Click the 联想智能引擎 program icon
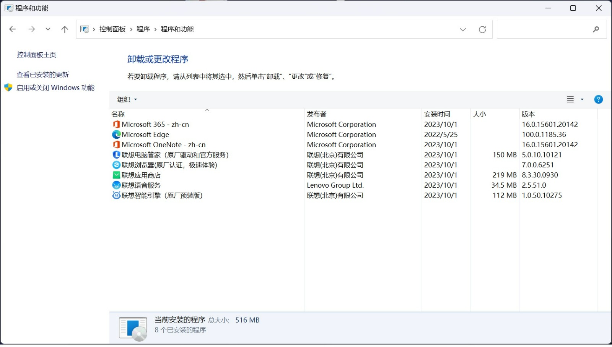 point(116,195)
